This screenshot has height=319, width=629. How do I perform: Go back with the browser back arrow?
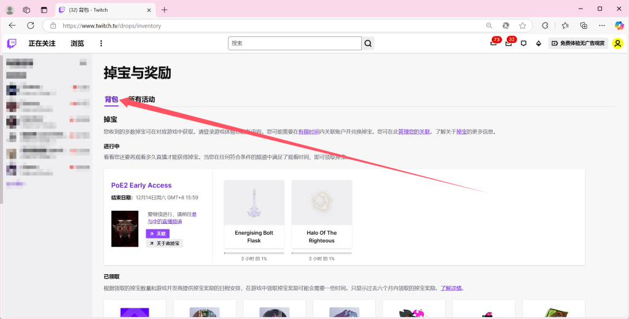pyautogui.click(x=12, y=26)
